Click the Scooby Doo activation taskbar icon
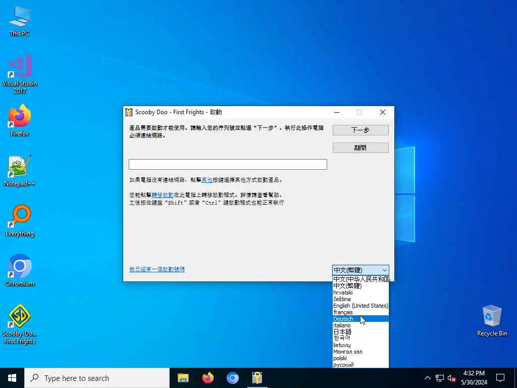Screen dimensions: 517x388 tap(257, 378)
